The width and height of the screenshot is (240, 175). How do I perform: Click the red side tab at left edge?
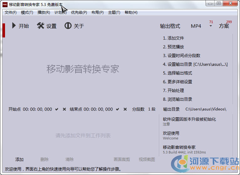point(4,30)
